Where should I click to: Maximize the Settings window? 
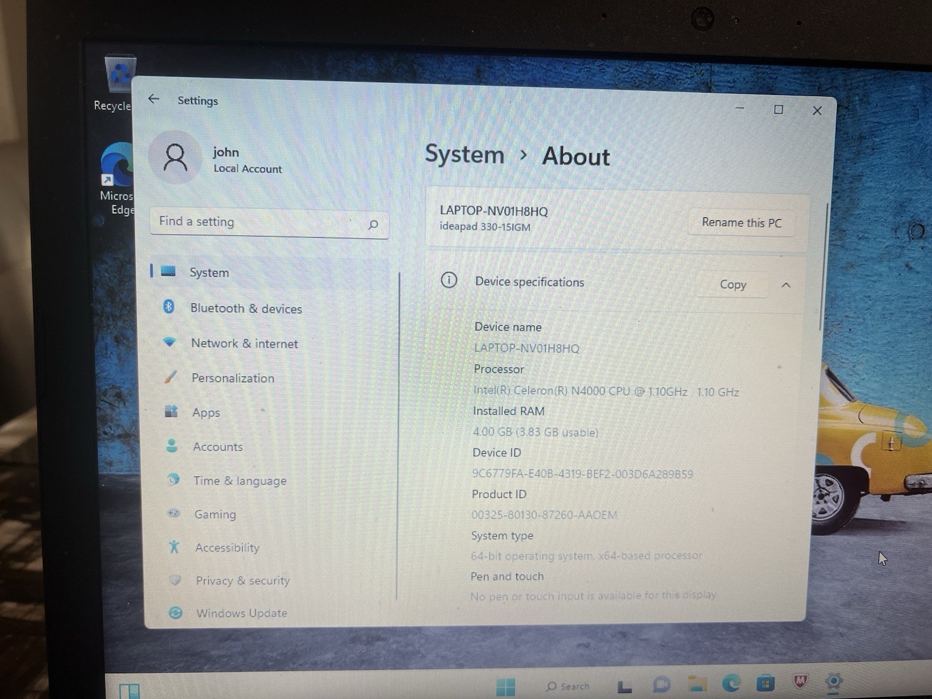coord(778,110)
